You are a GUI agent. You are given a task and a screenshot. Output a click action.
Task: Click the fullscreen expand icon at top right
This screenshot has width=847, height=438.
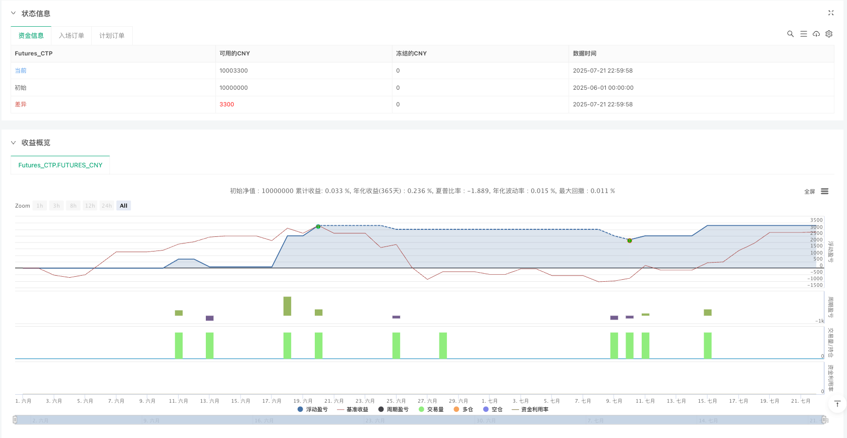click(831, 13)
